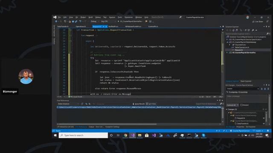Screen dimensions: 273x153
Task: Open the Test menu
Action: pos(105,17)
